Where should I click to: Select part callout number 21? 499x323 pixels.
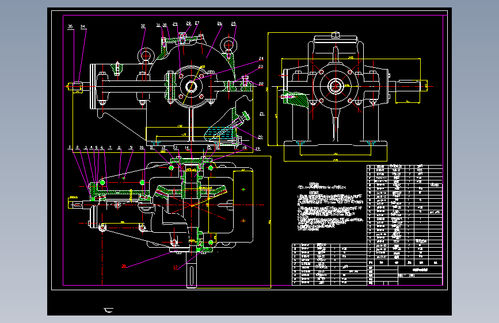click(262, 113)
